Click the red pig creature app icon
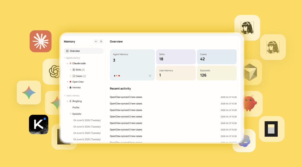Image resolution: width=302 pixels, height=167 pixels. pyautogui.click(x=250, y=103)
